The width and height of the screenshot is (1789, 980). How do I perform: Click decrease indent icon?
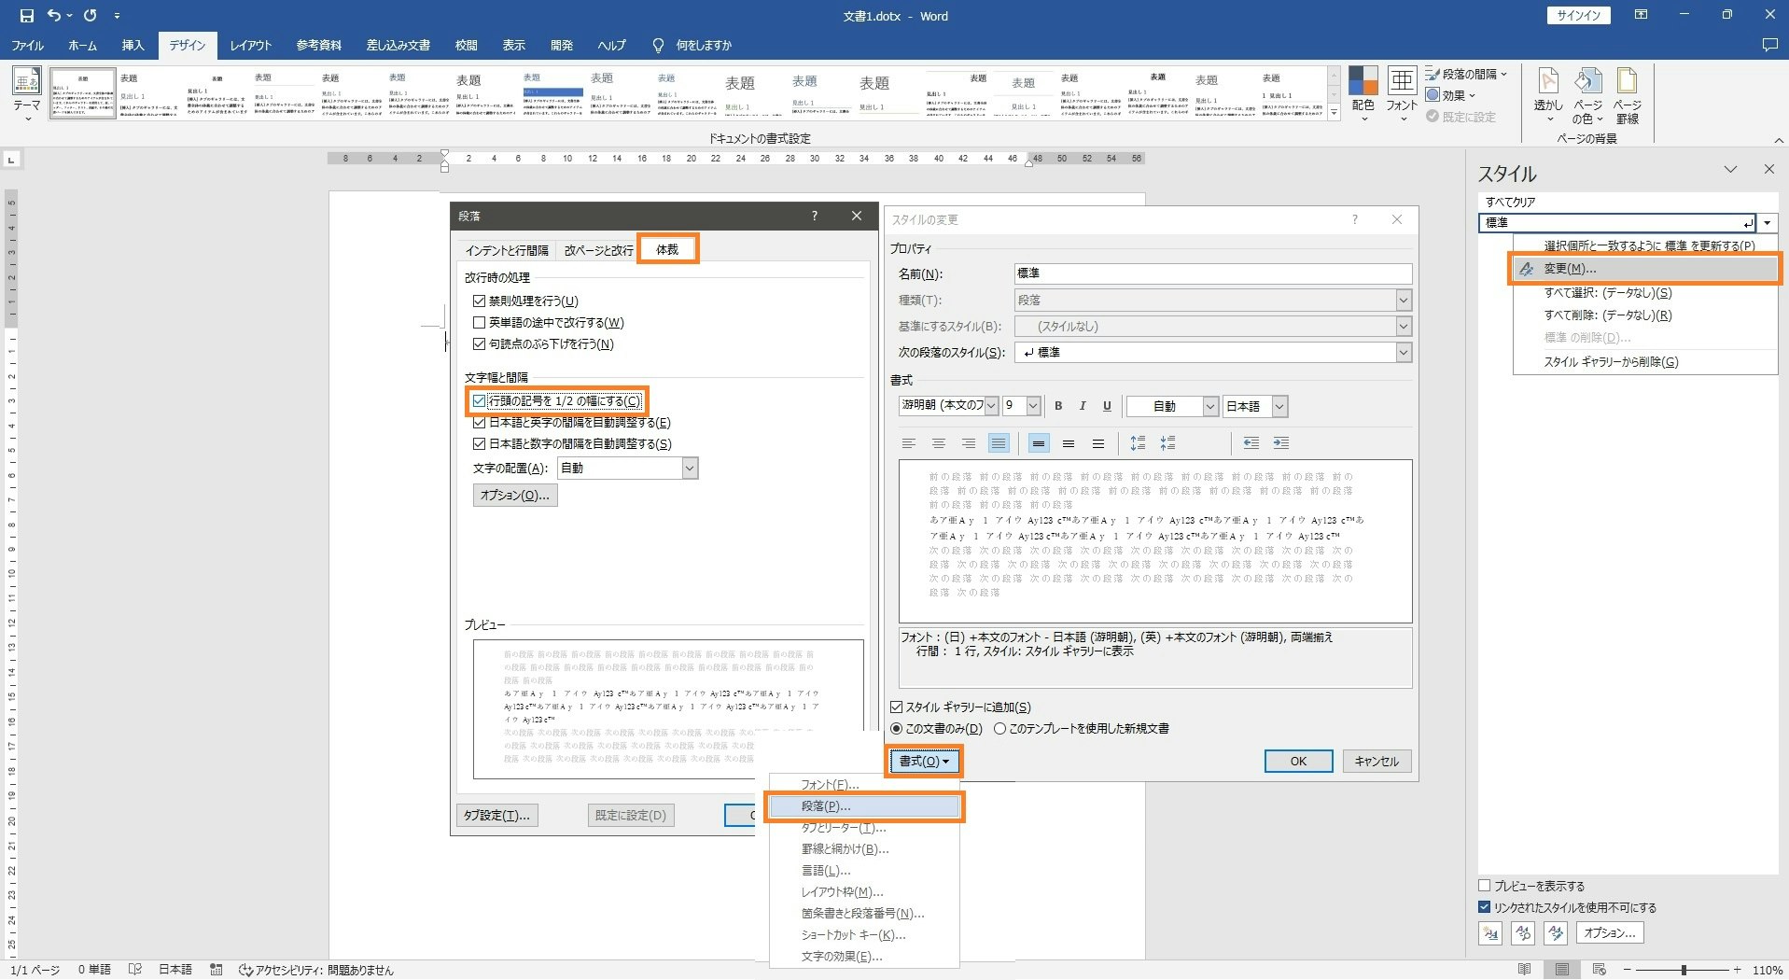point(1251,443)
